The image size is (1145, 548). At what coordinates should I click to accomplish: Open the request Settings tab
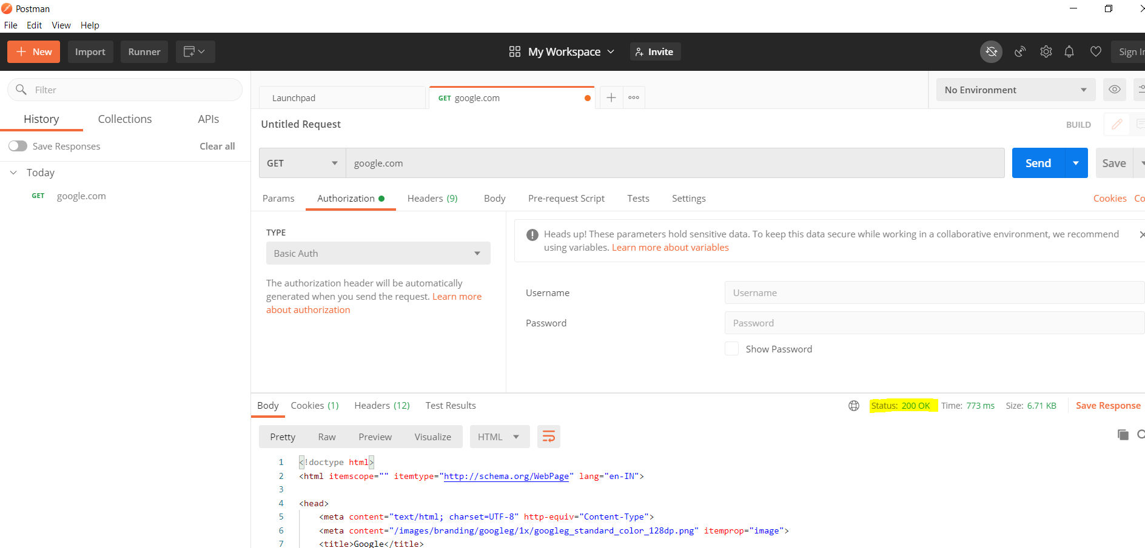point(689,199)
